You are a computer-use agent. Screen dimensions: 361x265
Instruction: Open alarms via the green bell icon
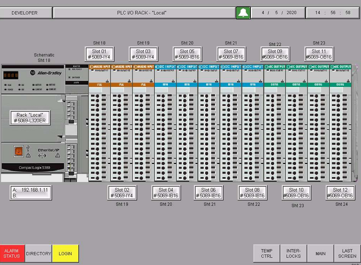(x=243, y=13)
